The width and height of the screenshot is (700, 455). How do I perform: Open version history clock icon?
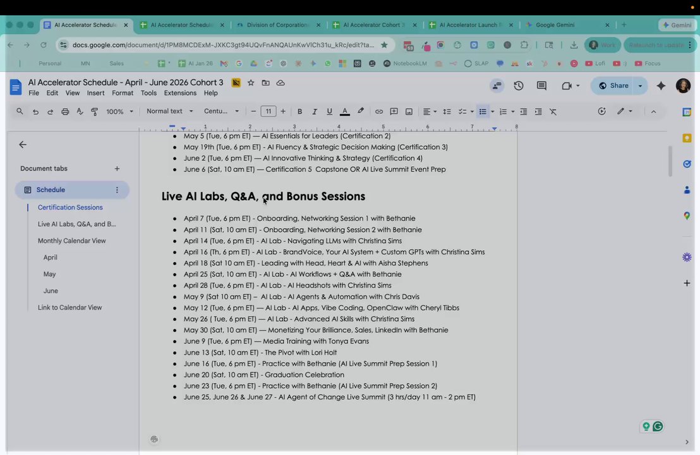tap(518, 85)
